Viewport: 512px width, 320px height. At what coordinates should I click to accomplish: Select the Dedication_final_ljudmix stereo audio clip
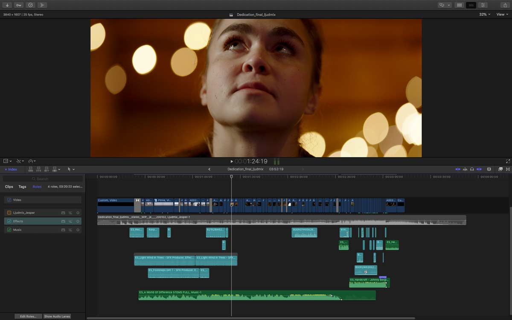(x=282, y=220)
